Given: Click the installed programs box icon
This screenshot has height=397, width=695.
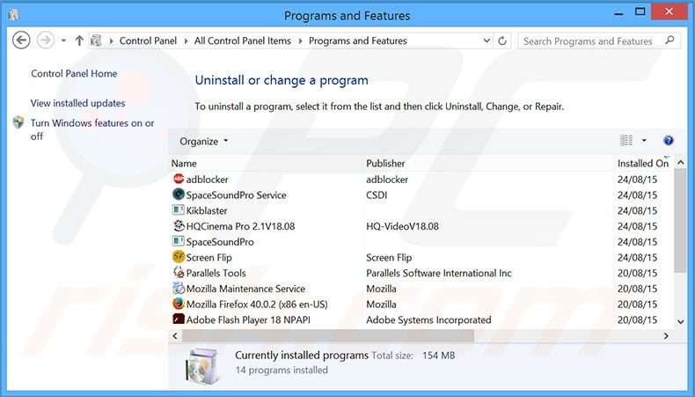Looking at the screenshot, I should 202,366.
